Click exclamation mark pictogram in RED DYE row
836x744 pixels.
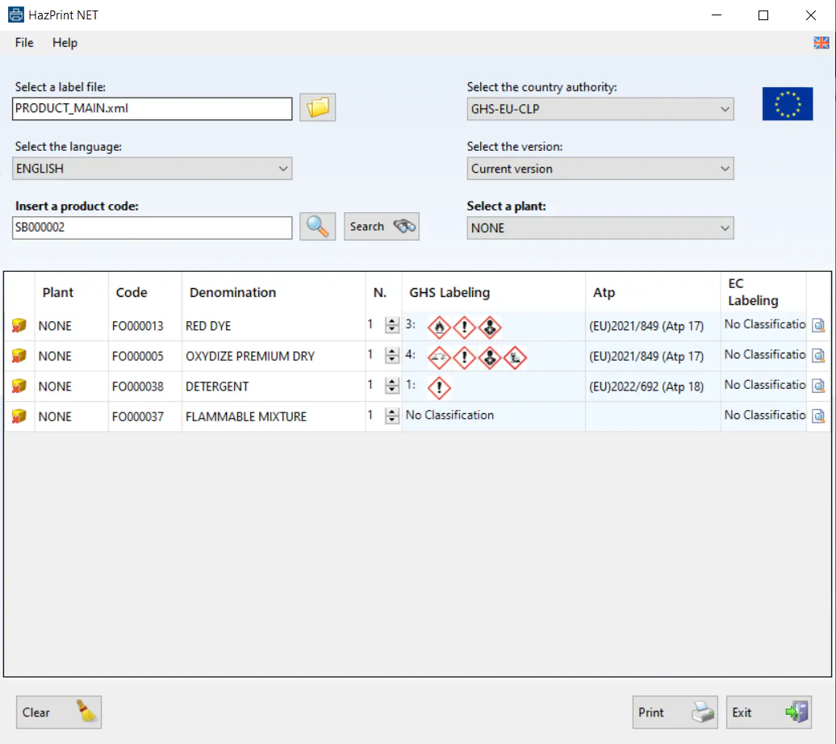[464, 328]
